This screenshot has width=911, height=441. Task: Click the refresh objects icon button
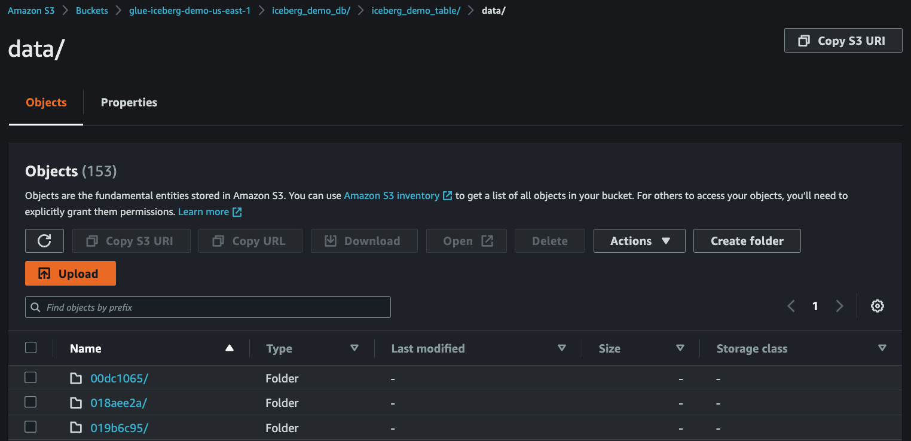pyautogui.click(x=44, y=241)
